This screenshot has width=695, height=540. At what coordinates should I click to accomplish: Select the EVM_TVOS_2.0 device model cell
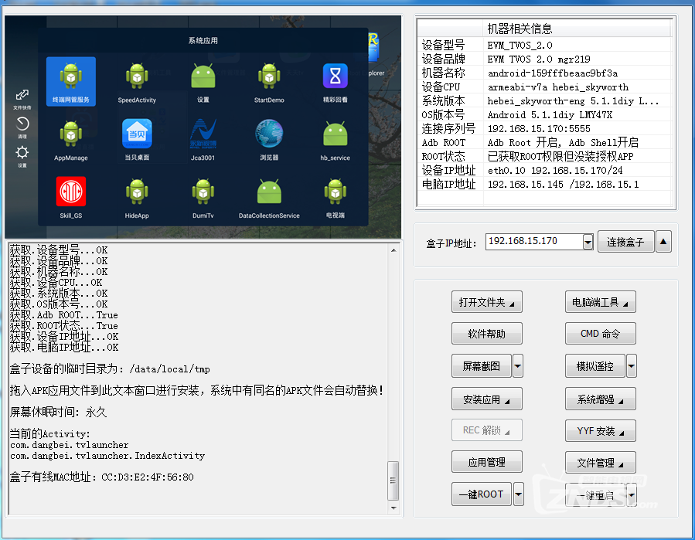520,45
